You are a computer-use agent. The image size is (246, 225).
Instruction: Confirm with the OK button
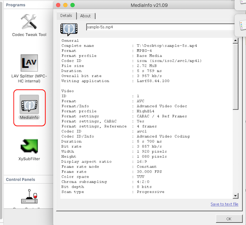tap(229, 219)
